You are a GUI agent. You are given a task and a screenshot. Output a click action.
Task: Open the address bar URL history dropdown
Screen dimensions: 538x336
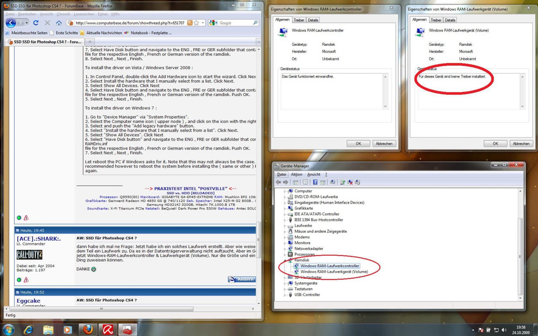pyautogui.click(x=203, y=23)
